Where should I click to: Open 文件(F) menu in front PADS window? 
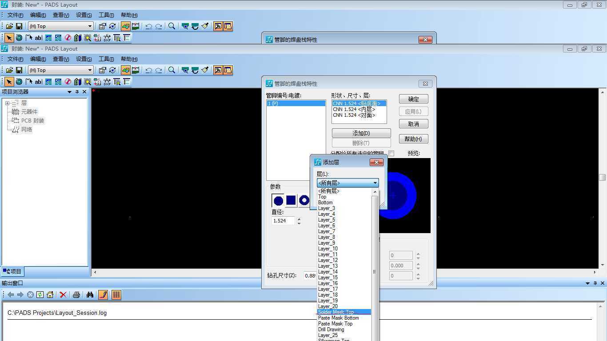coord(16,59)
